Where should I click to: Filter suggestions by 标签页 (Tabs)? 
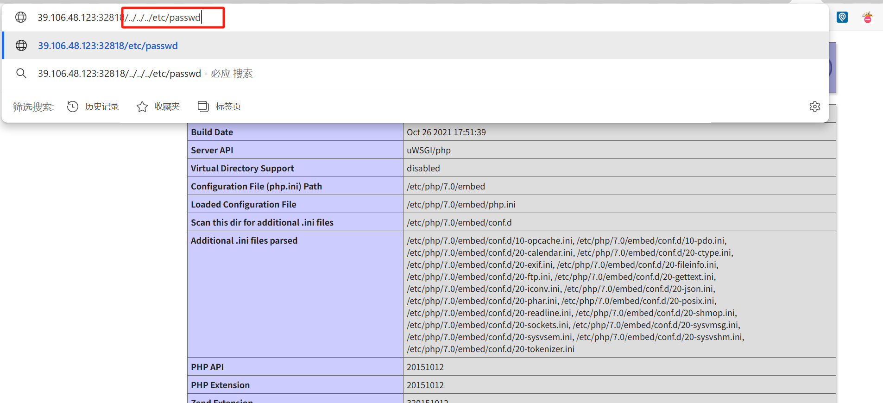tap(219, 107)
